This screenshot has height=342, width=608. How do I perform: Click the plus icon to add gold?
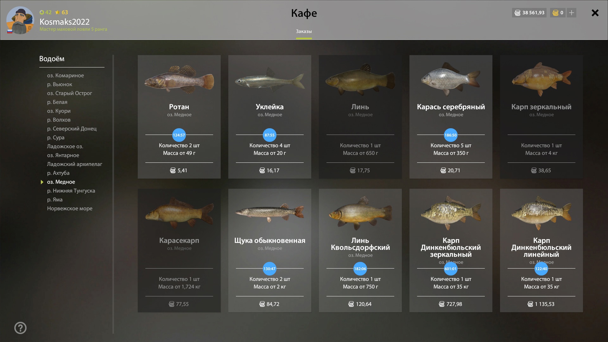coord(572,13)
